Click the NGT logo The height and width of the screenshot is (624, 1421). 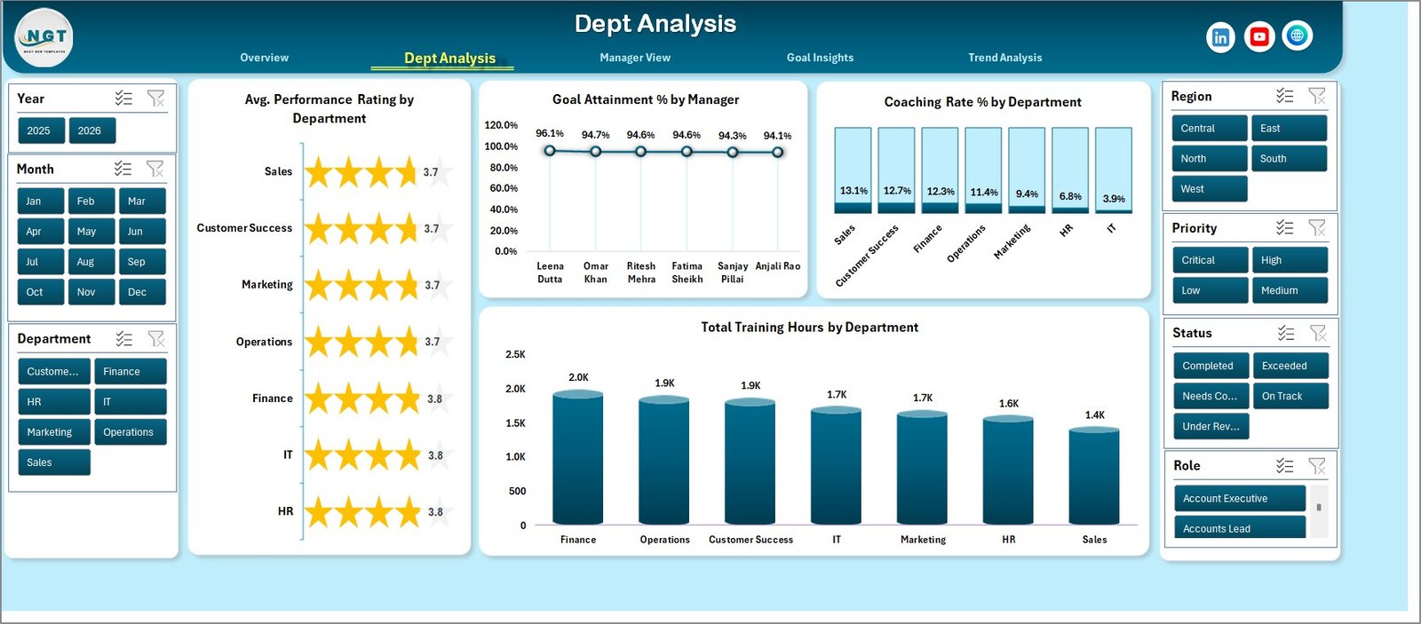pyautogui.click(x=44, y=38)
